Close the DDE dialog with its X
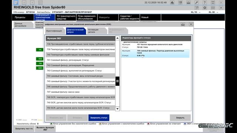 191,24
